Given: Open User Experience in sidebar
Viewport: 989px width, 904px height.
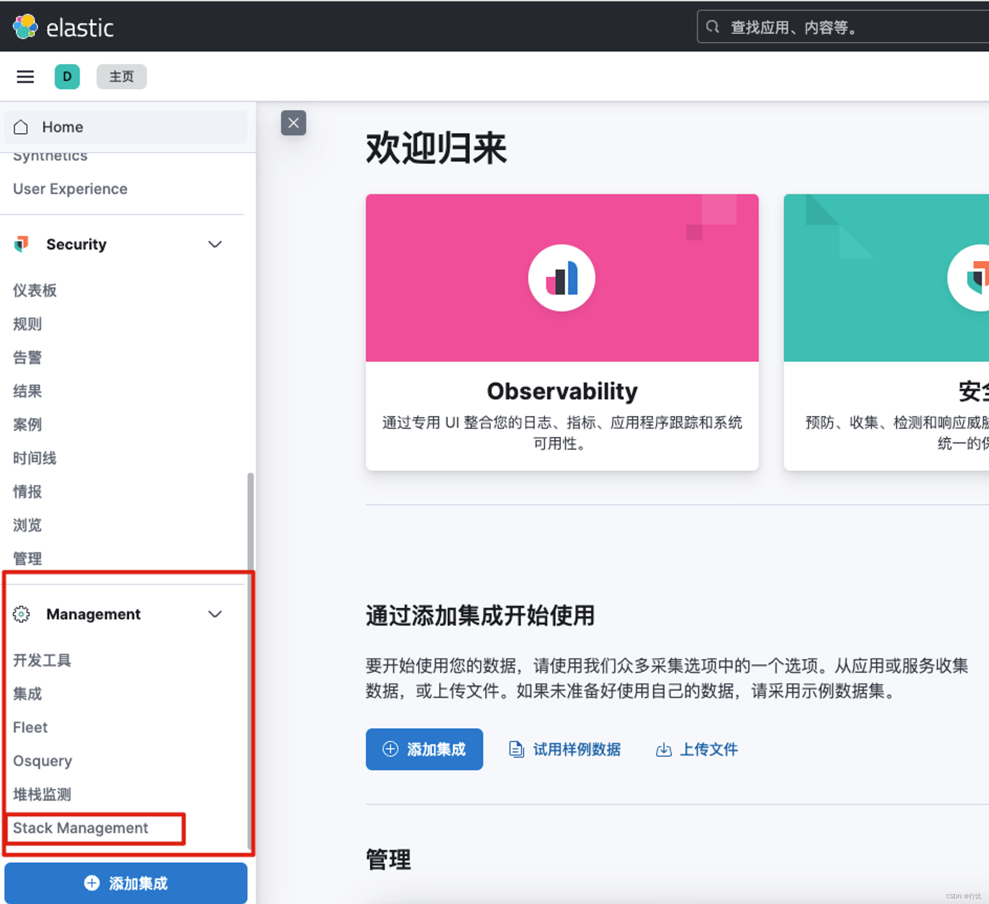Looking at the screenshot, I should pos(70,189).
